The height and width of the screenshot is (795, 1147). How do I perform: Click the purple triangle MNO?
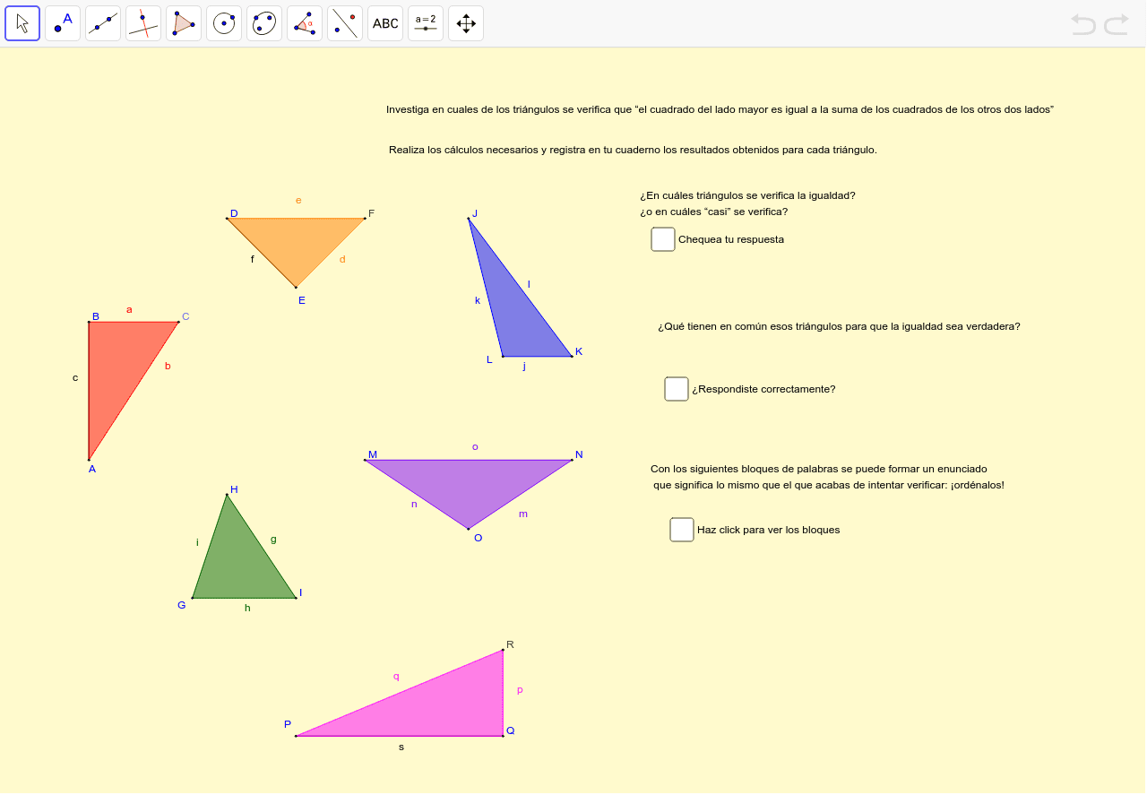click(x=468, y=484)
